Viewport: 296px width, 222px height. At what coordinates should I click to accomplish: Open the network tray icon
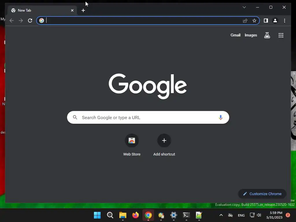252,215
